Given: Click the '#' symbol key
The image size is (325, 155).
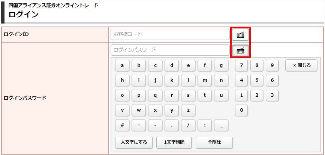Looking at the screenshot, I should (122, 125).
